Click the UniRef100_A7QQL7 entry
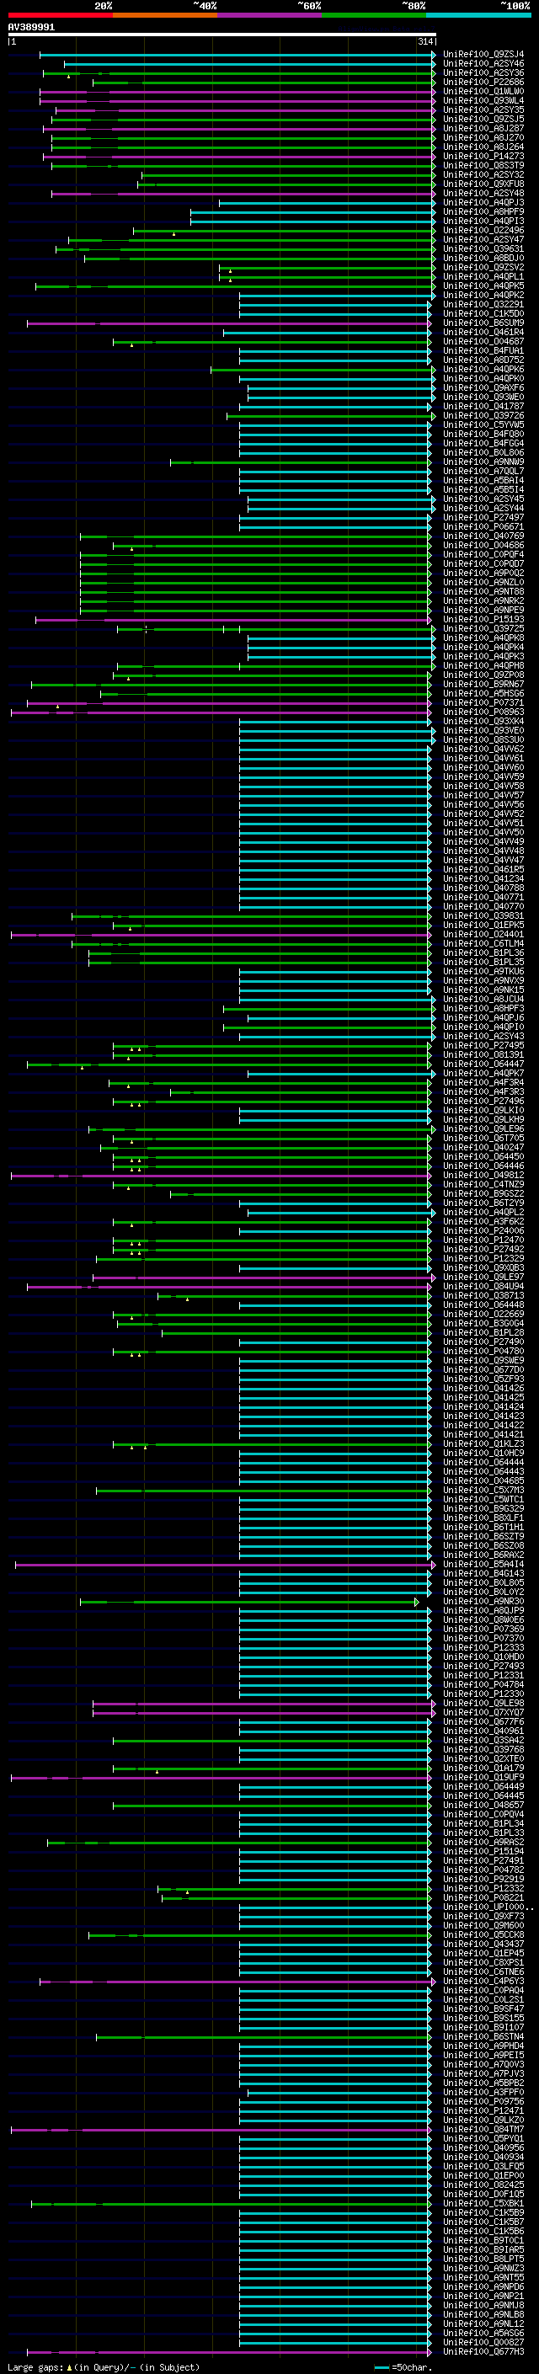The image size is (539, 2374). (x=483, y=471)
